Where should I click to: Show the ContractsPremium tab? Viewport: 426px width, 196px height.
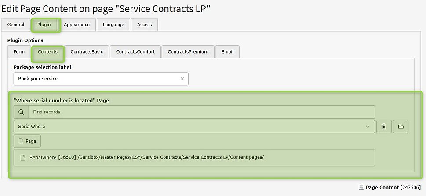click(188, 52)
